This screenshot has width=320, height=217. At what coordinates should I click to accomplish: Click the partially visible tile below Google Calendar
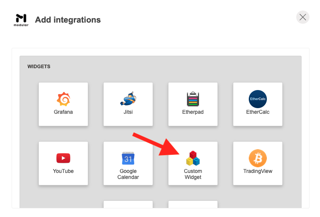pyautogui.click(x=128, y=204)
